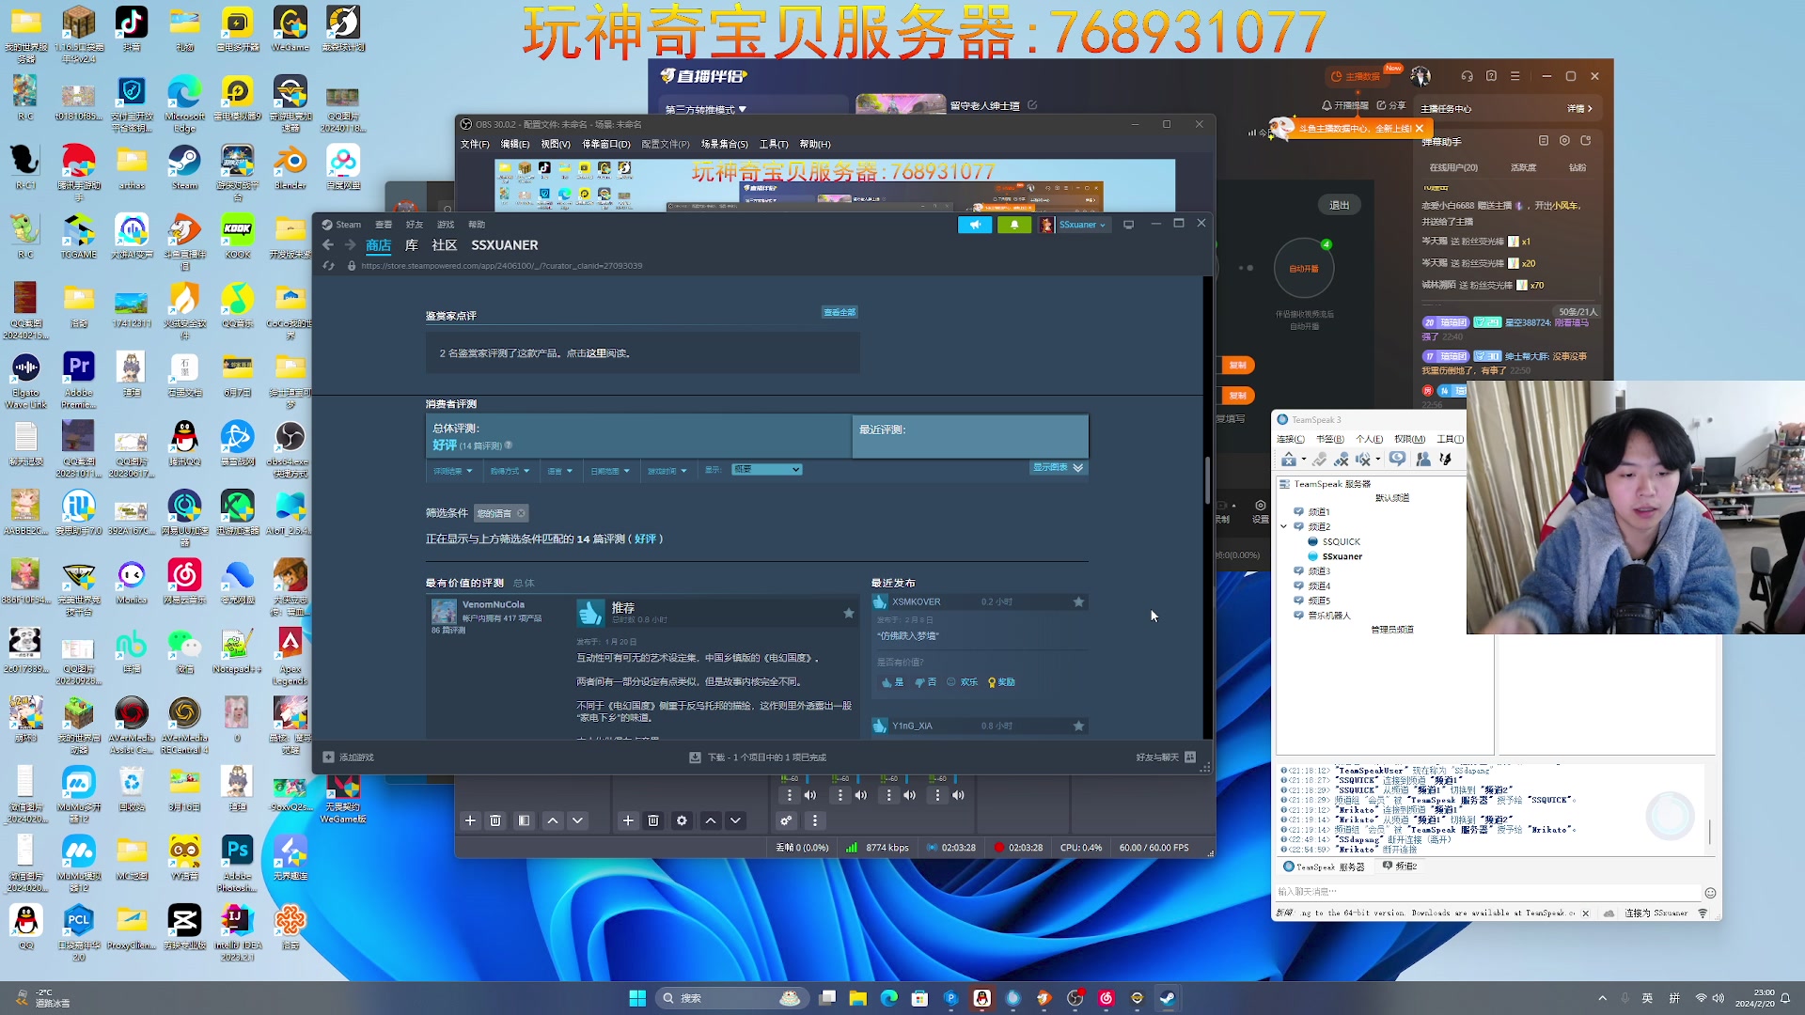The height and width of the screenshot is (1015, 1805).
Task: Remove the 您的语言 filter tag
Action: coord(521,513)
